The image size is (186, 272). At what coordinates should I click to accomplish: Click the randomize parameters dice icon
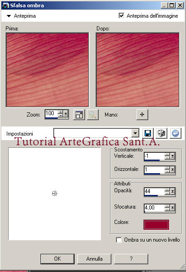(x=161, y=133)
